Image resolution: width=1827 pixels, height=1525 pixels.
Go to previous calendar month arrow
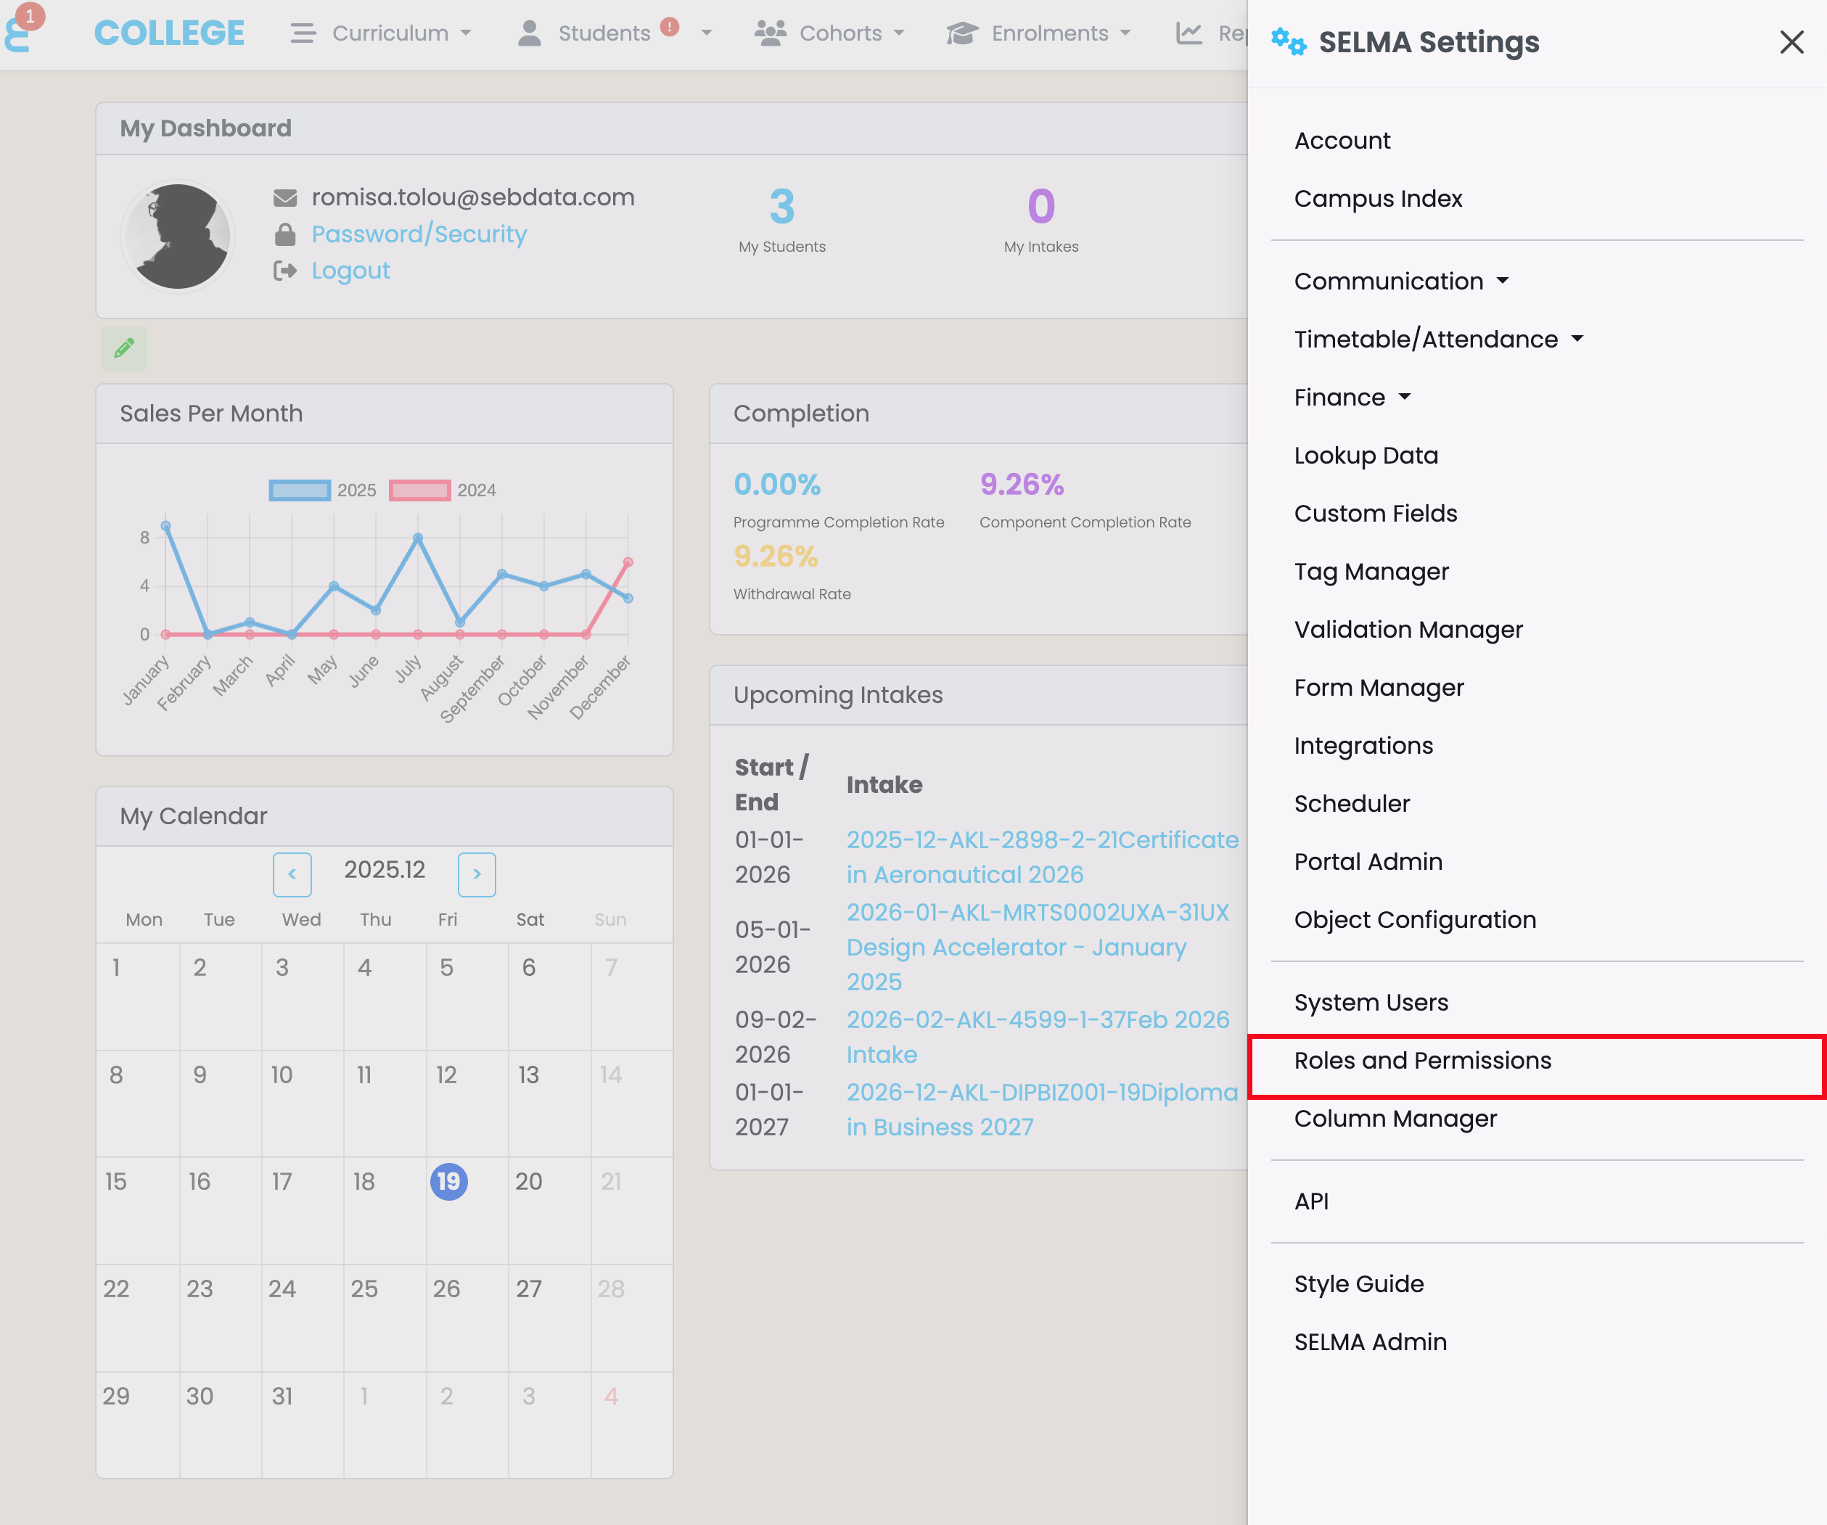[x=292, y=874]
